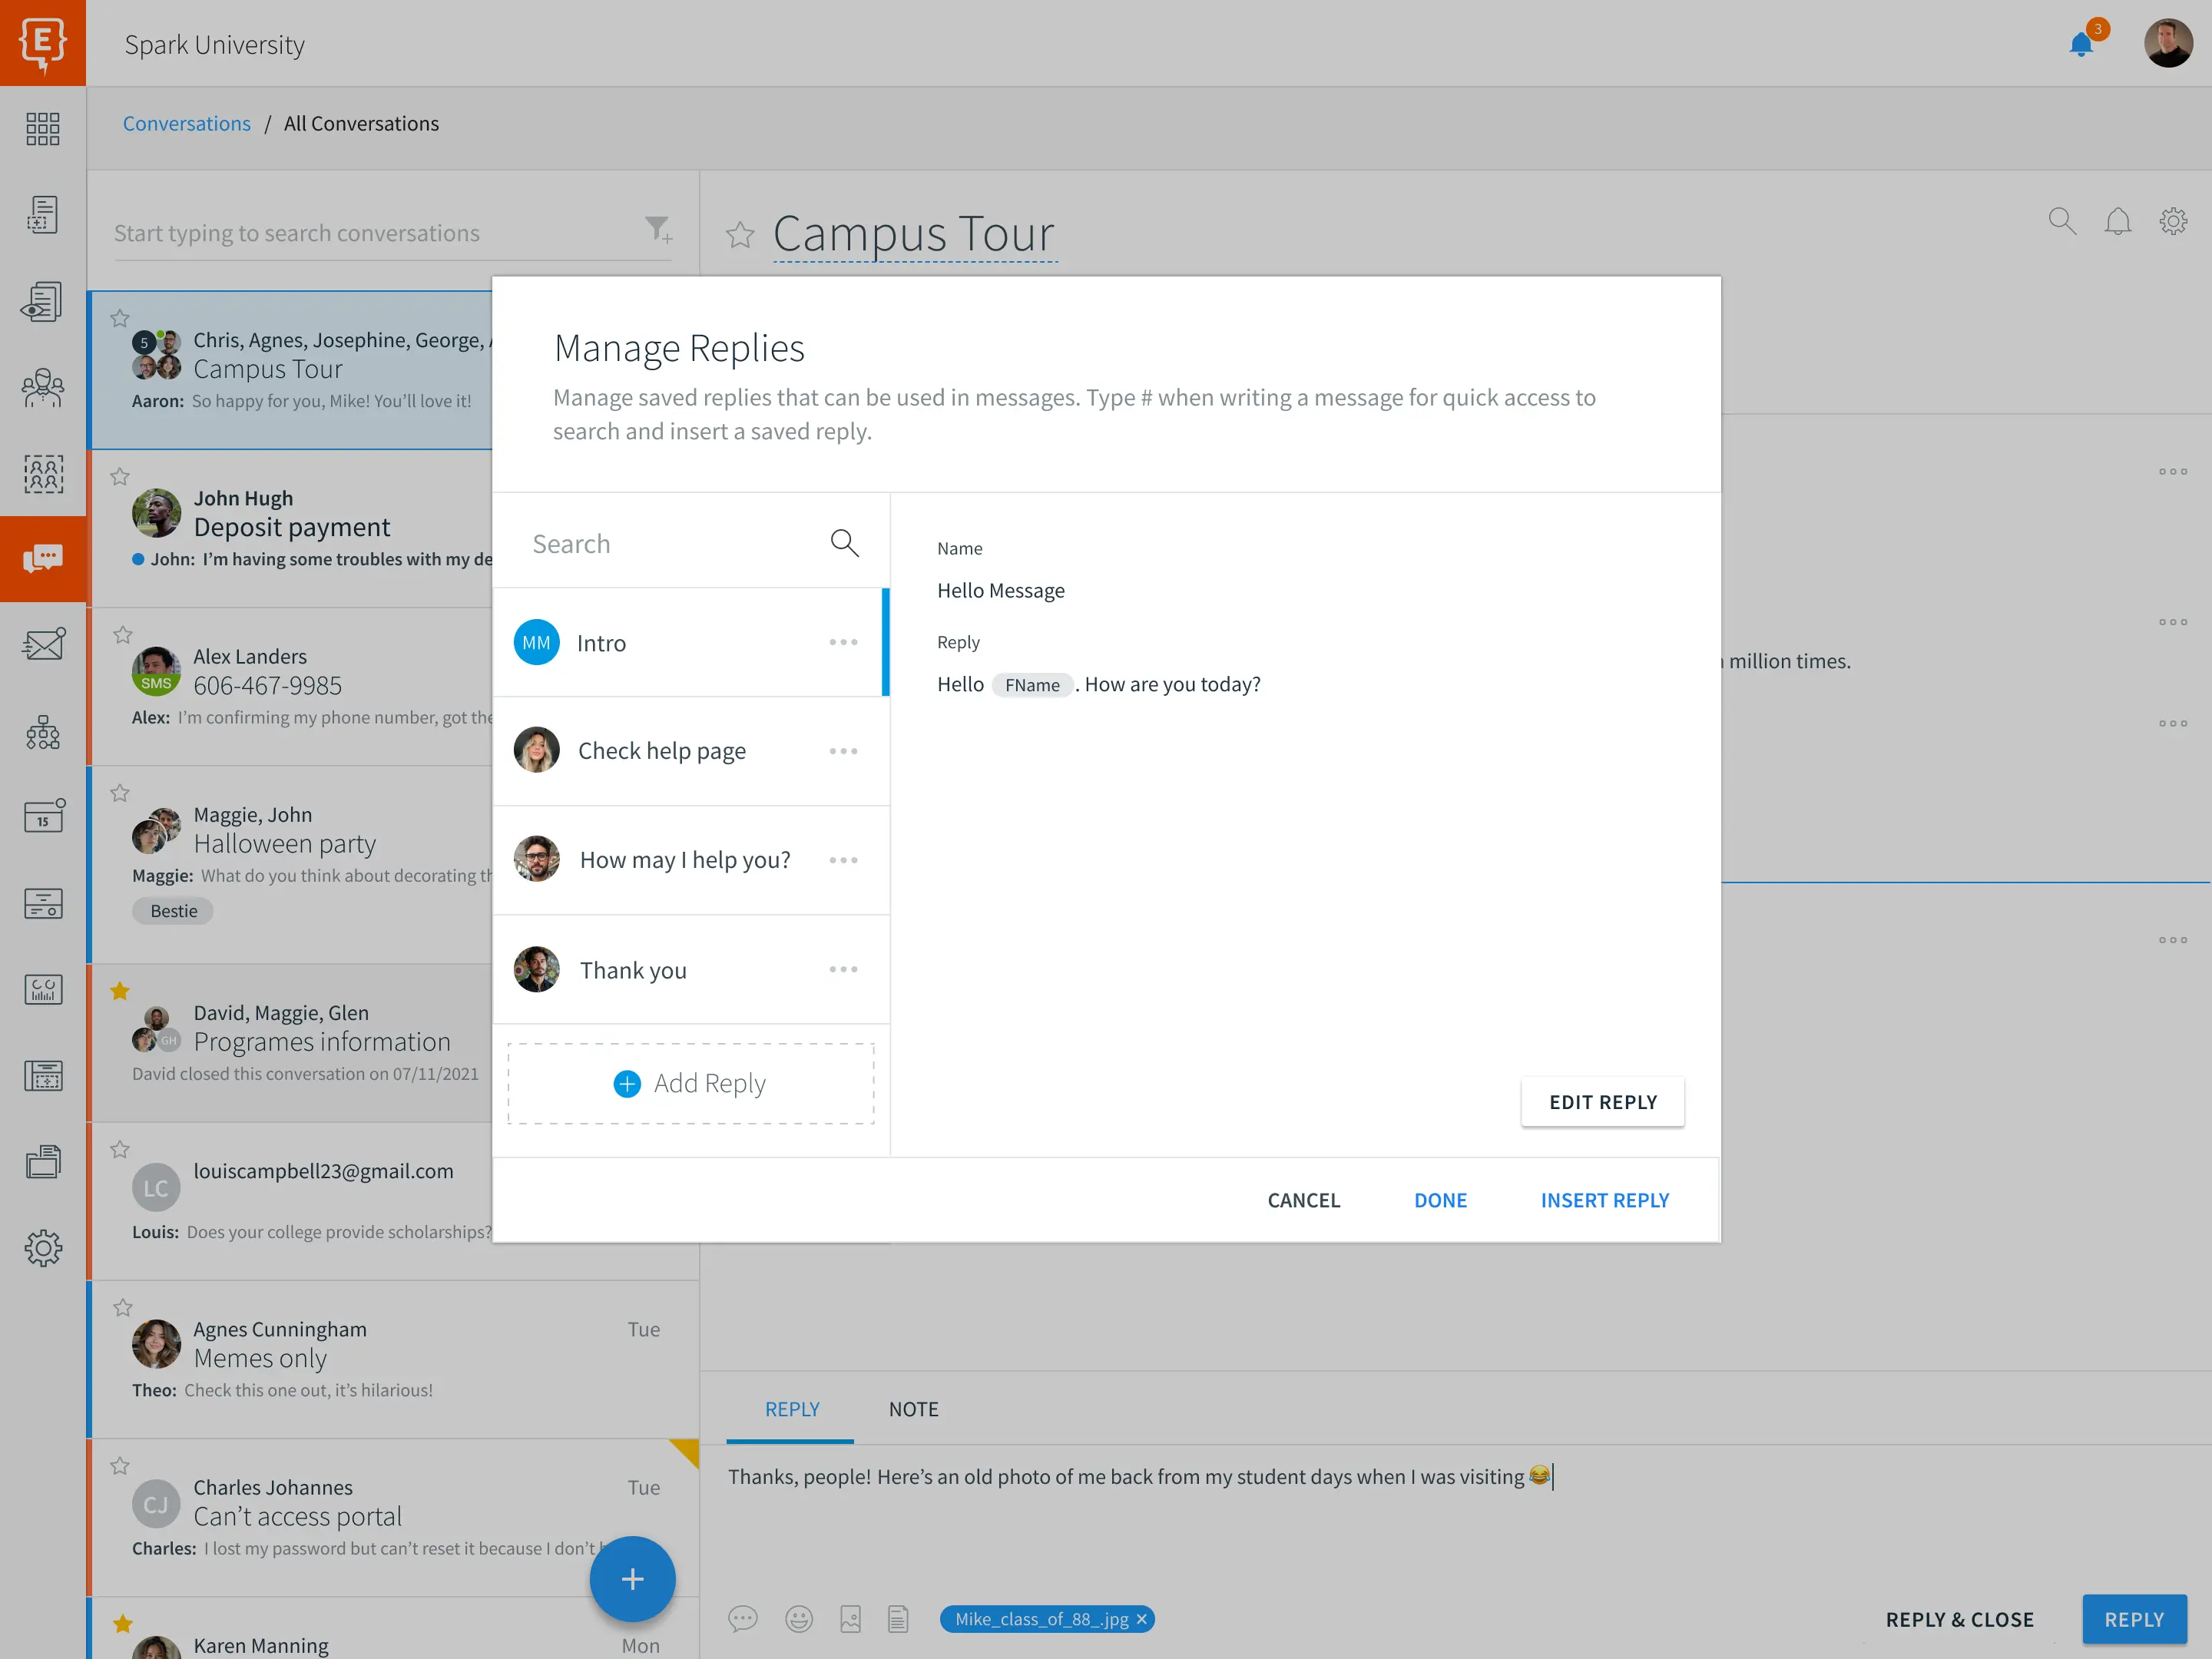Switch to the REPLY tab
Screen dimensions: 2212x1659
pos(791,1409)
